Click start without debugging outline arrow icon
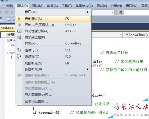Image resolution: width=149 pixels, height=119 pixels. (20, 25)
